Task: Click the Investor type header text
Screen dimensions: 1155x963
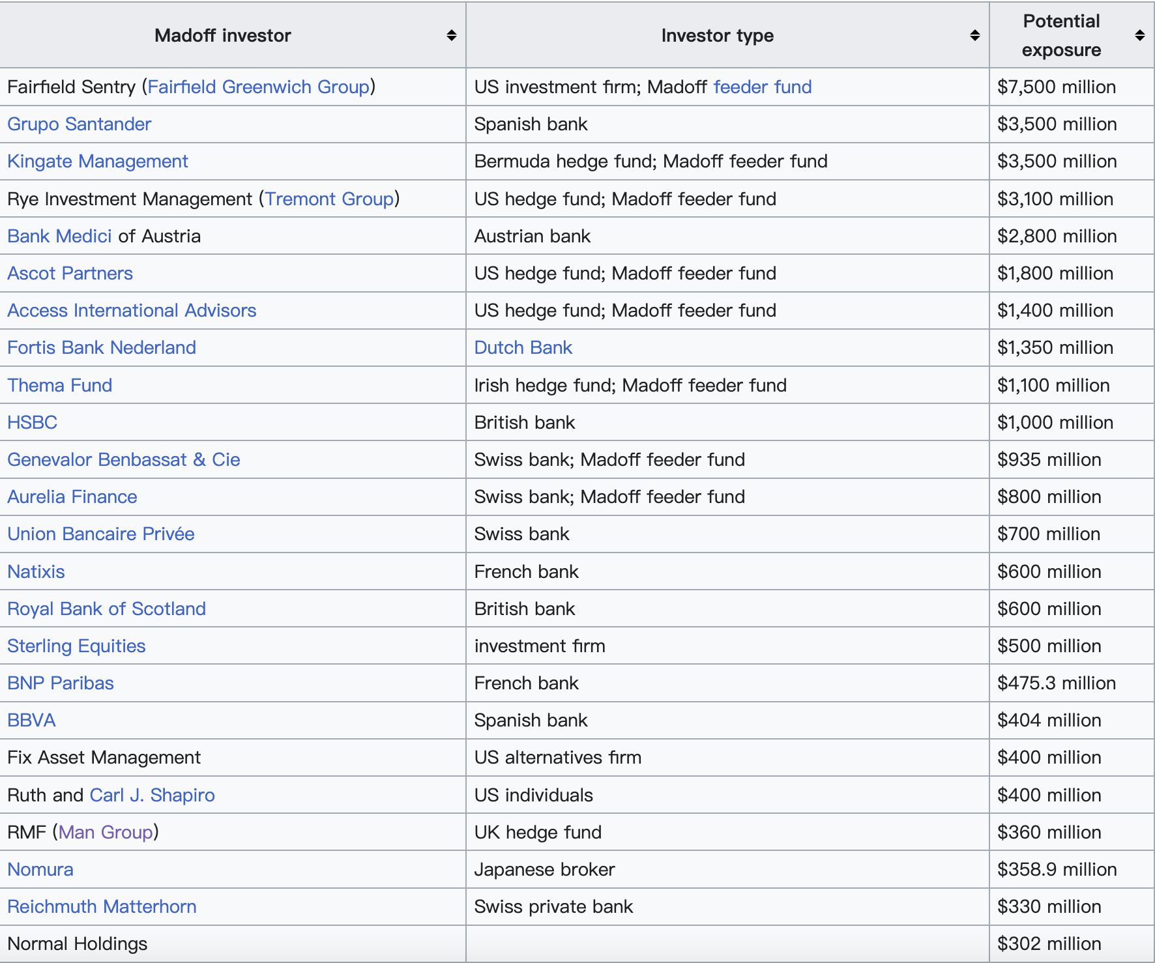Action: (718, 35)
